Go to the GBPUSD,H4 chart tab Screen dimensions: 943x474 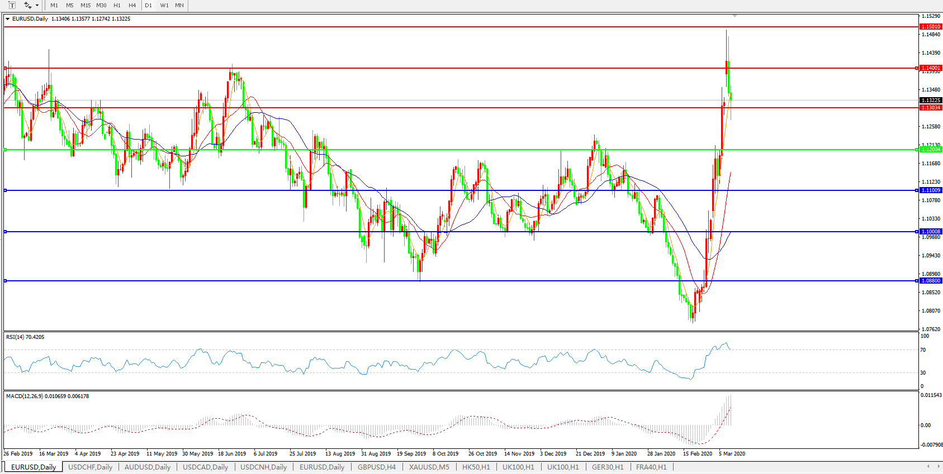coord(376,467)
